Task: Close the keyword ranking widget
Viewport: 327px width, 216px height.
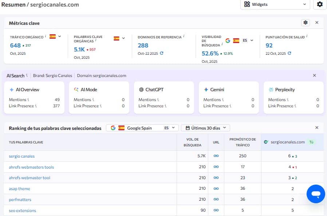Action: (x=316, y=128)
